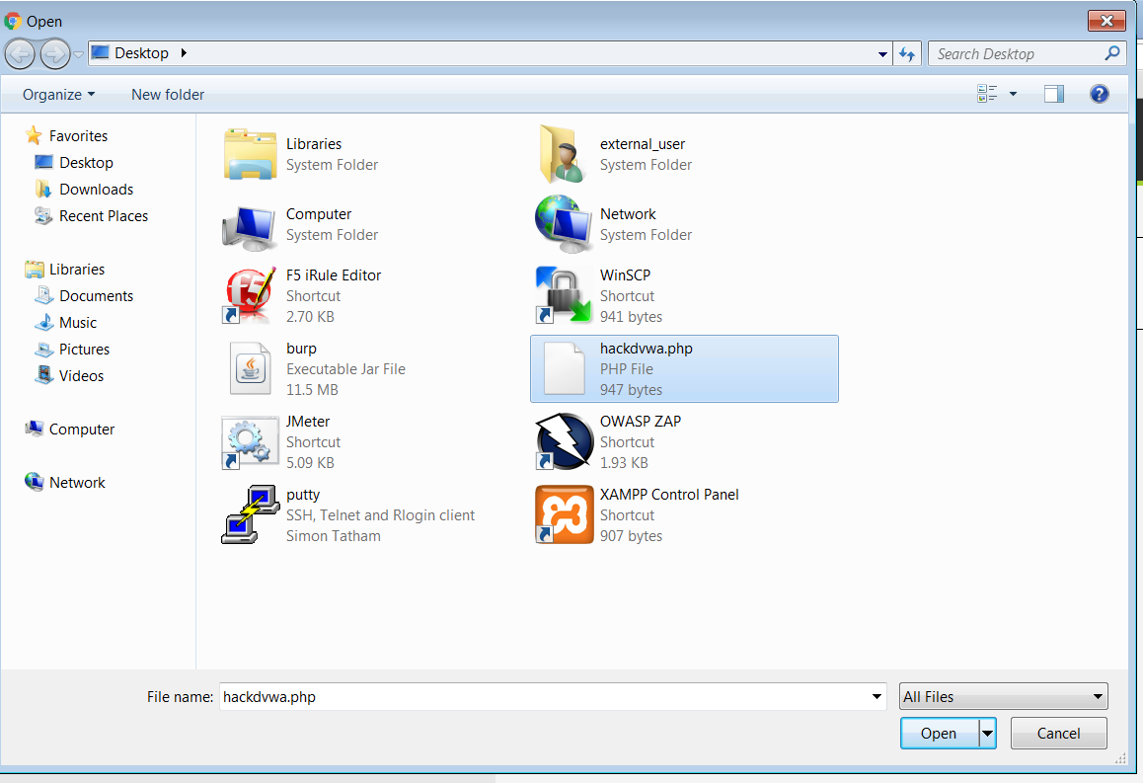This screenshot has height=783, width=1143.
Task: Select the WinSCP shortcut icon
Action: pyautogui.click(x=564, y=295)
